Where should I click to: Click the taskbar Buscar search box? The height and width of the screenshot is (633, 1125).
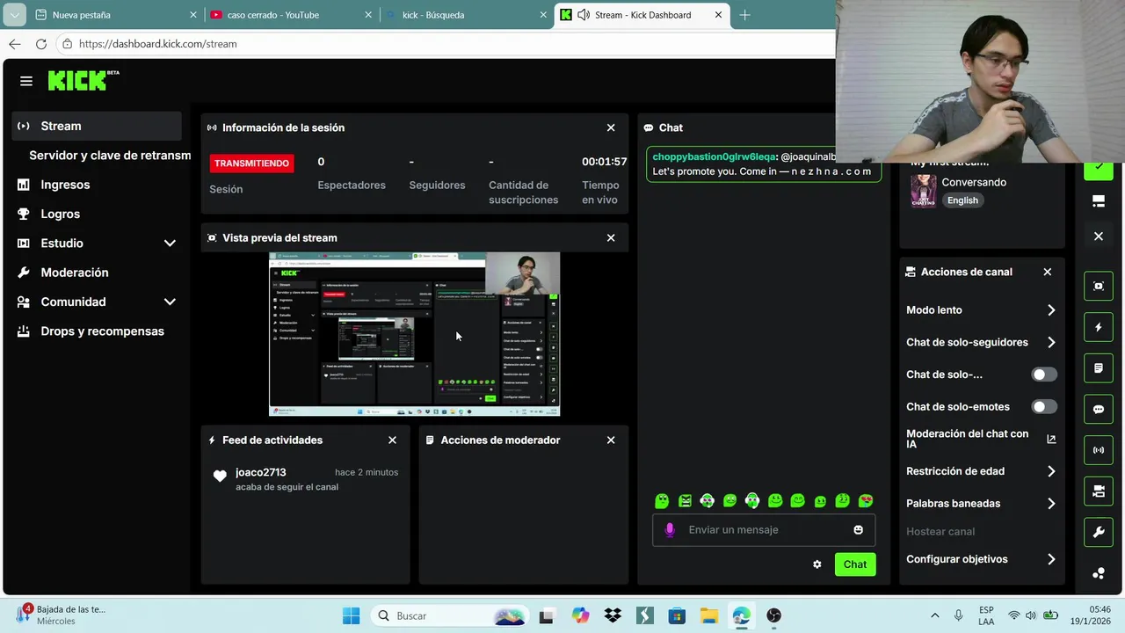tap(451, 615)
